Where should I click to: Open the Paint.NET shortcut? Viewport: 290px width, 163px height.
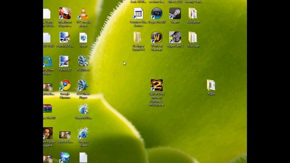pyautogui.click(x=64, y=62)
